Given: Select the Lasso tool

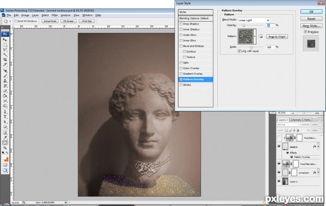Looking at the screenshot, I should tap(5, 49).
